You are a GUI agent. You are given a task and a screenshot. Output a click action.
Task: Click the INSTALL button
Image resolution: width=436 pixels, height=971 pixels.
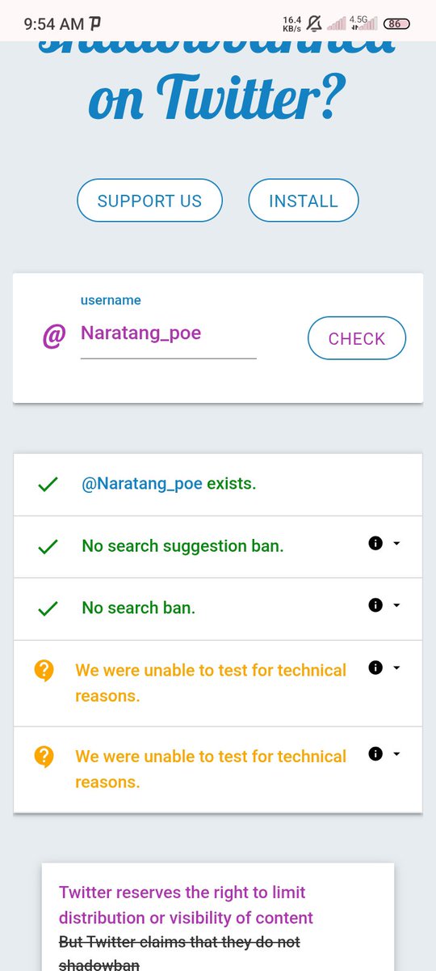pyautogui.click(x=304, y=201)
